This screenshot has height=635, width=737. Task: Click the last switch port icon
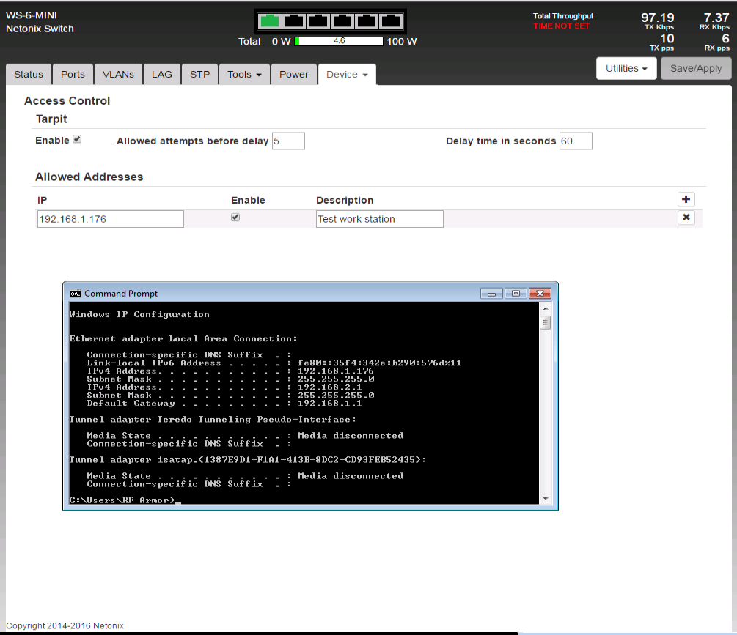click(x=390, y=21)
